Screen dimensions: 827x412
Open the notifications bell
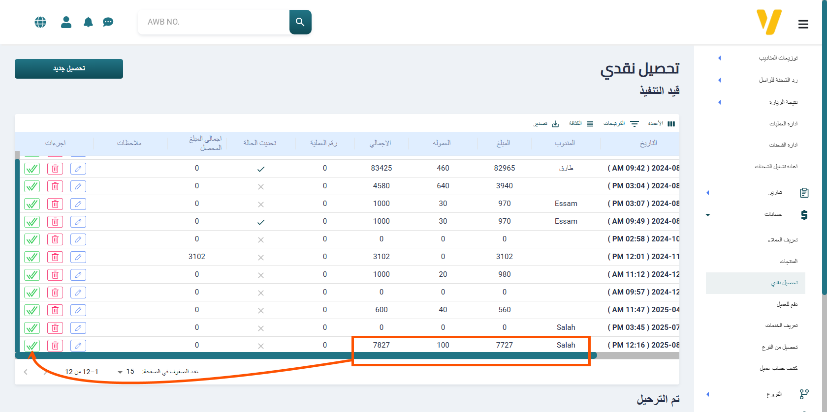click(88, 22)
